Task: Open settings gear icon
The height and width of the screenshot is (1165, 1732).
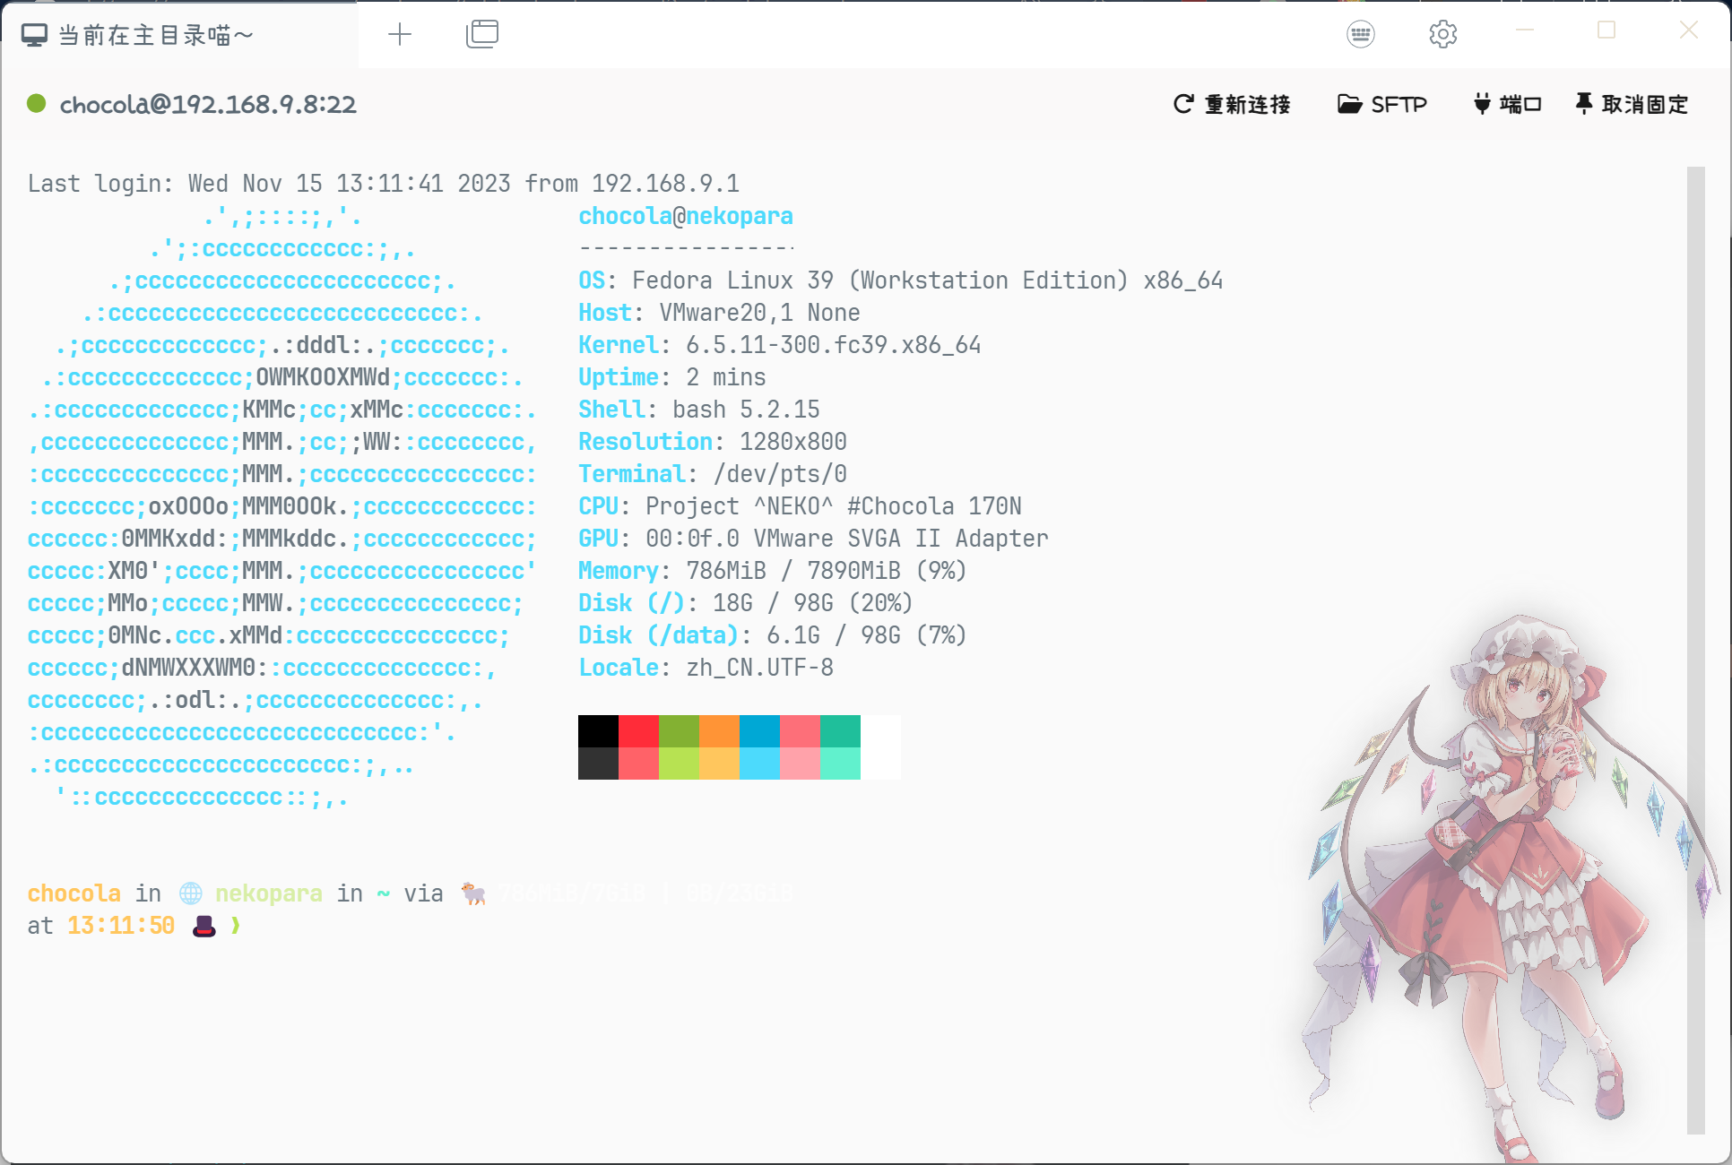Action: [1442, 34]
